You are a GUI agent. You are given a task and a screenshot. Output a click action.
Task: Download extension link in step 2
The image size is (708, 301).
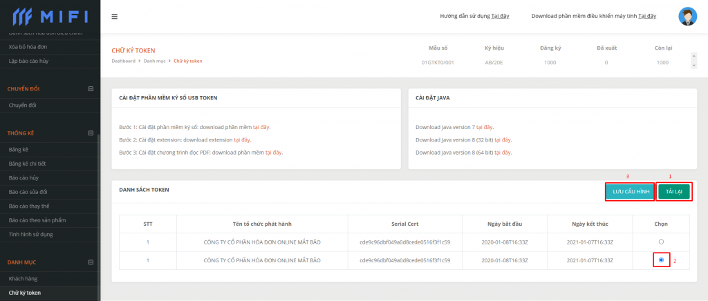242,139
